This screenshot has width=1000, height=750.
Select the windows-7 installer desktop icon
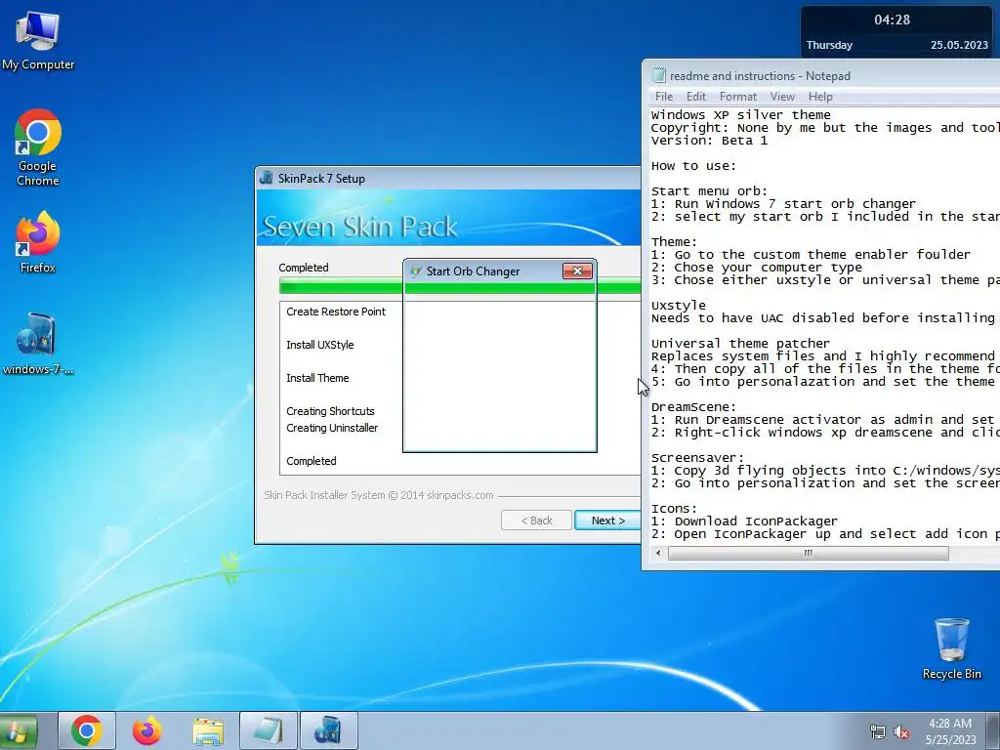click(38, 344)
